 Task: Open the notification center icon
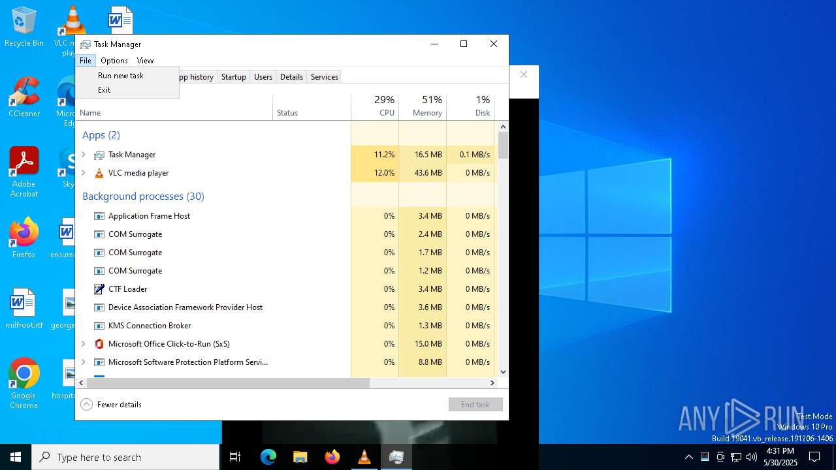[x=814, y=457]
